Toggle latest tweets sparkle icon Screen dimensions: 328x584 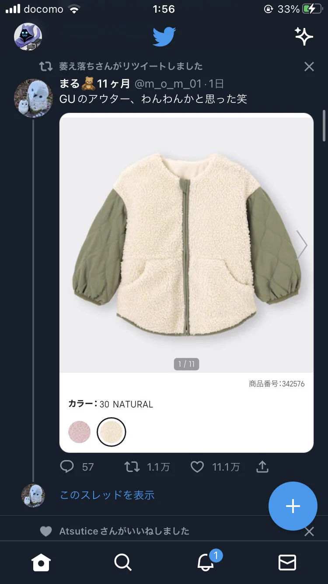tap(304, 36)
